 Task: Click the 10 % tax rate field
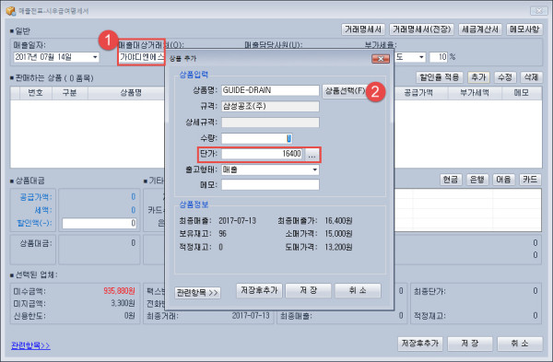click(x=439, y=57)
